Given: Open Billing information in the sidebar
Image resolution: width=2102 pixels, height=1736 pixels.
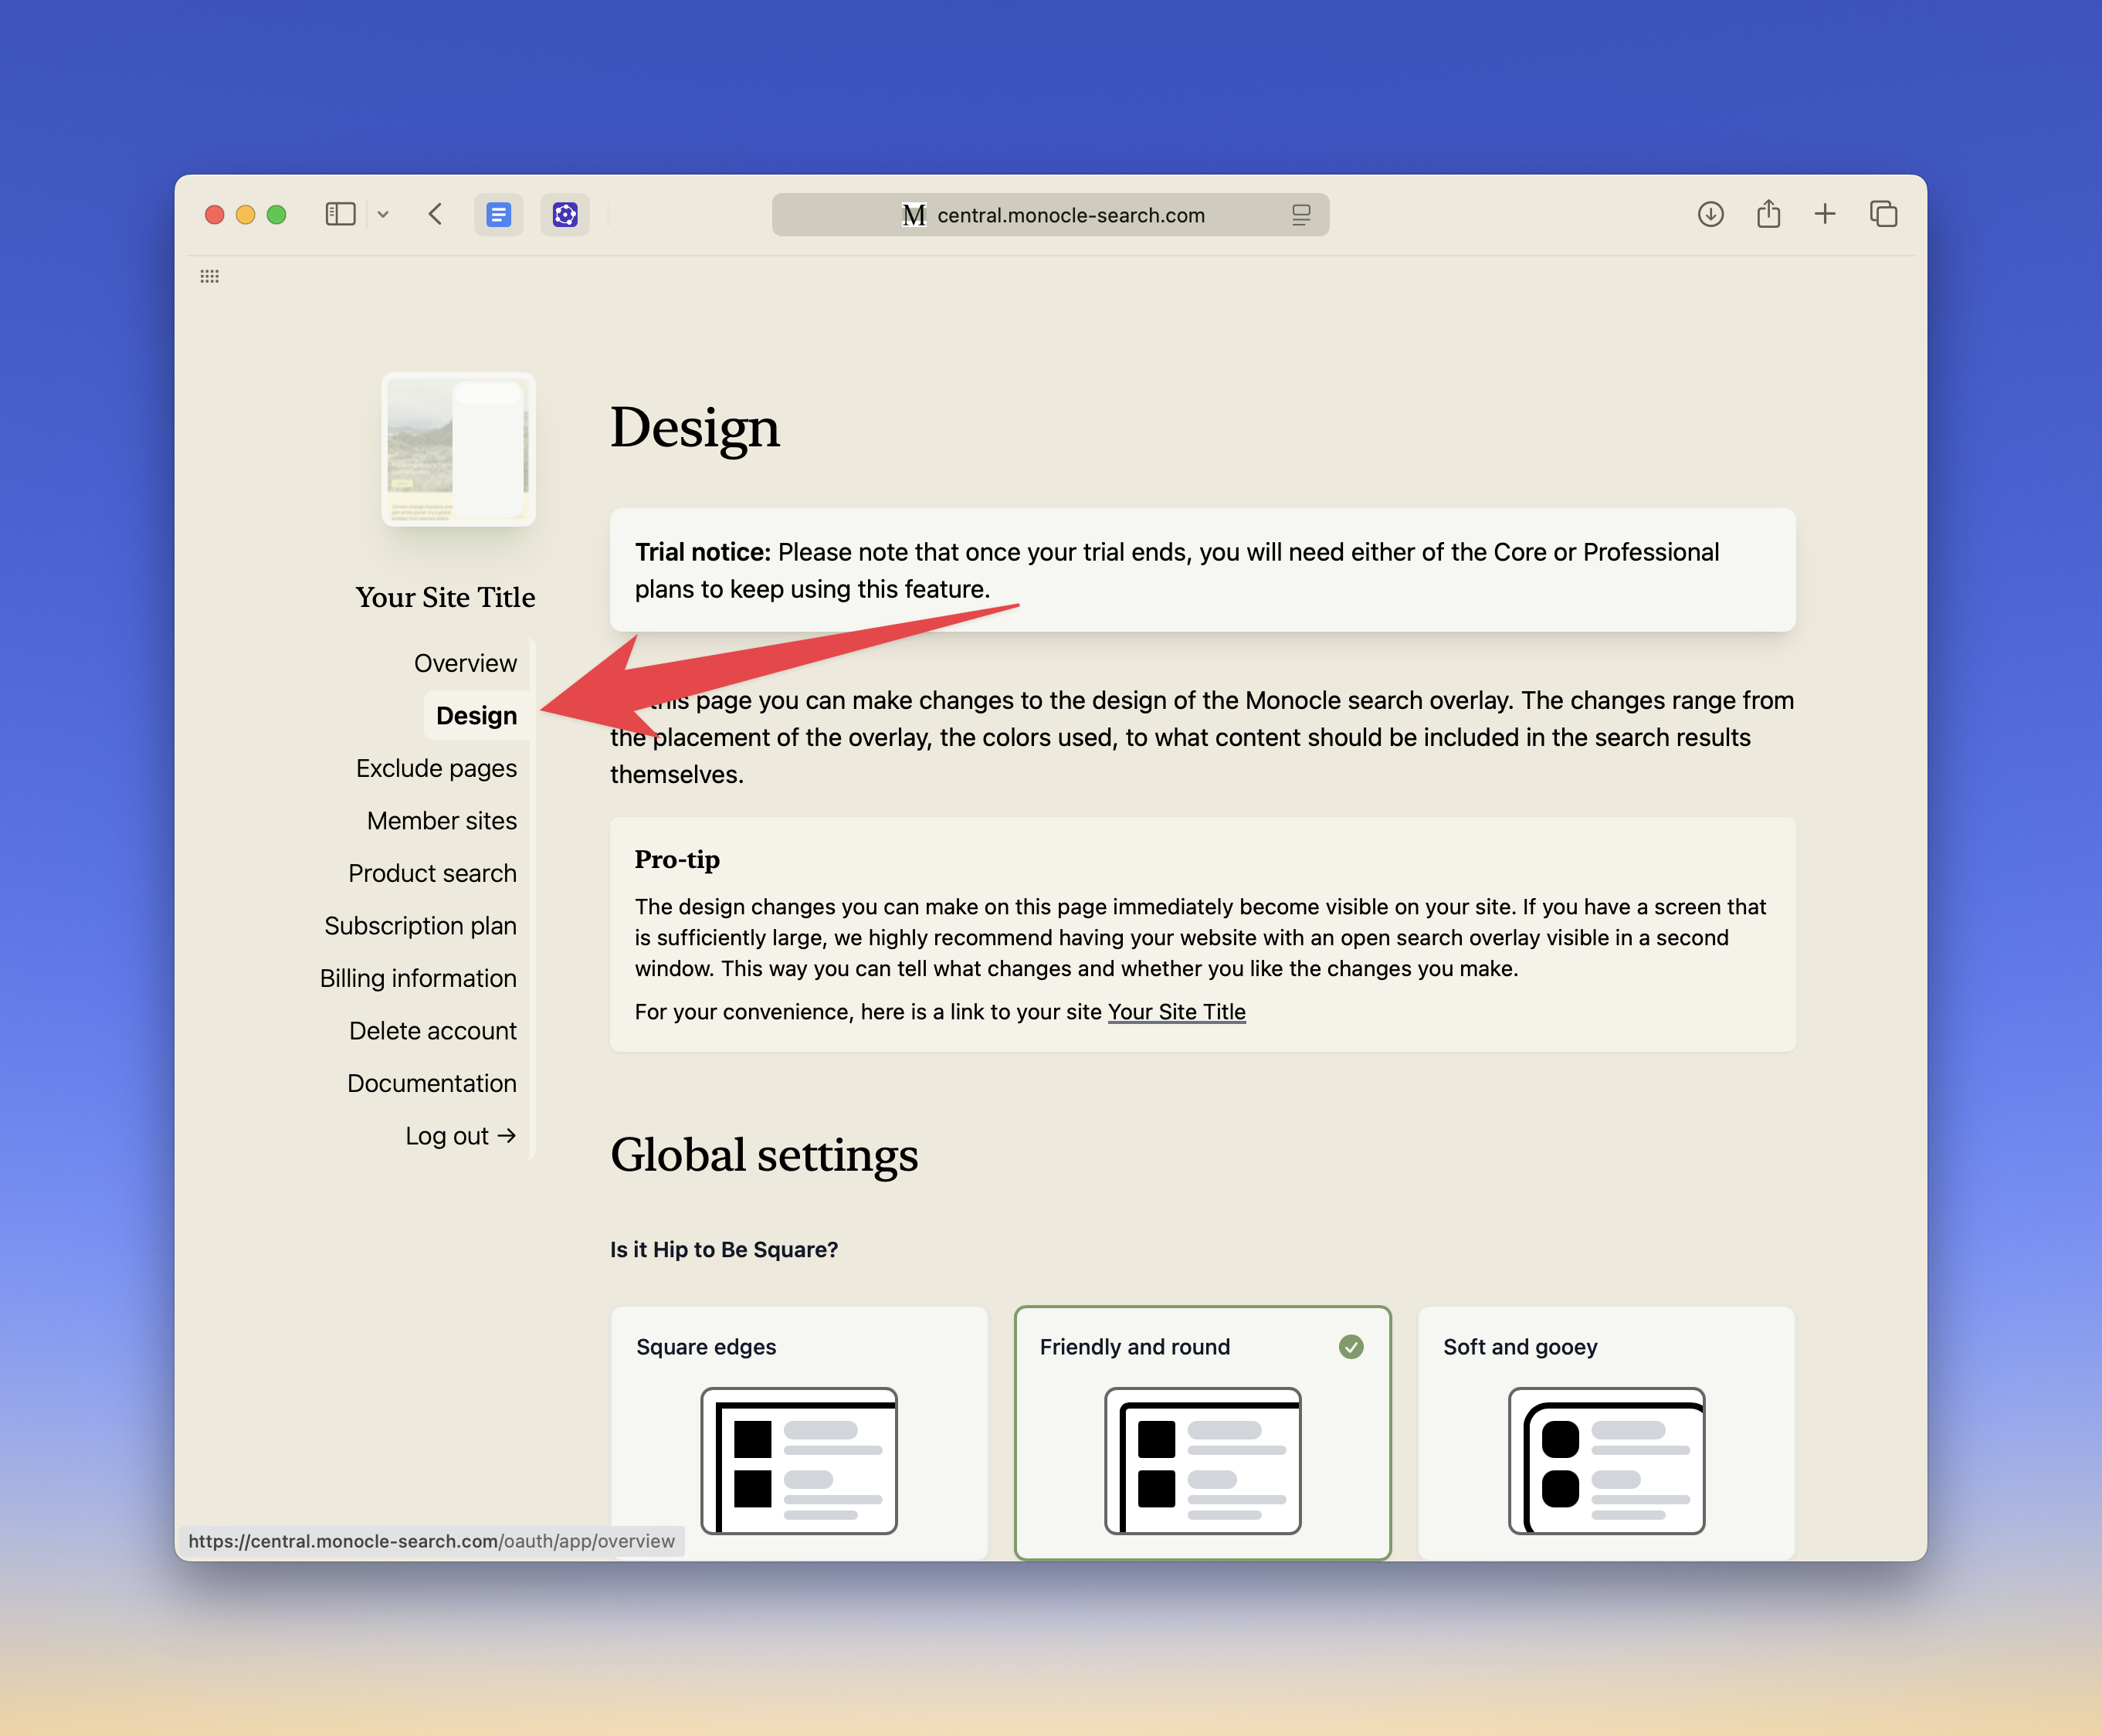Looking at the screenshot, I should 418,977.
